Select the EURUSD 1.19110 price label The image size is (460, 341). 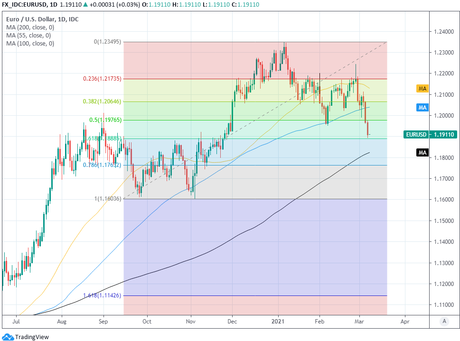point(431,135)
